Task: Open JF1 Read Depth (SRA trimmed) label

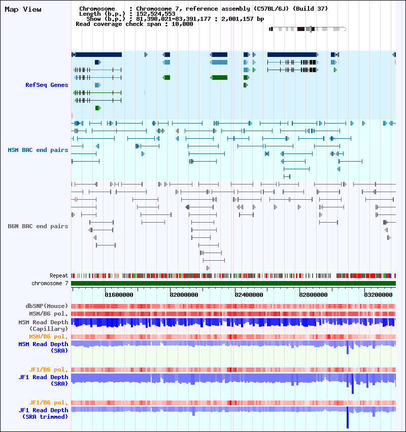Action: (44, 413)
